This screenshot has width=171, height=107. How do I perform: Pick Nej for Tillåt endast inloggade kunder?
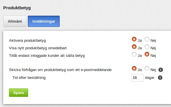(147, 54)
